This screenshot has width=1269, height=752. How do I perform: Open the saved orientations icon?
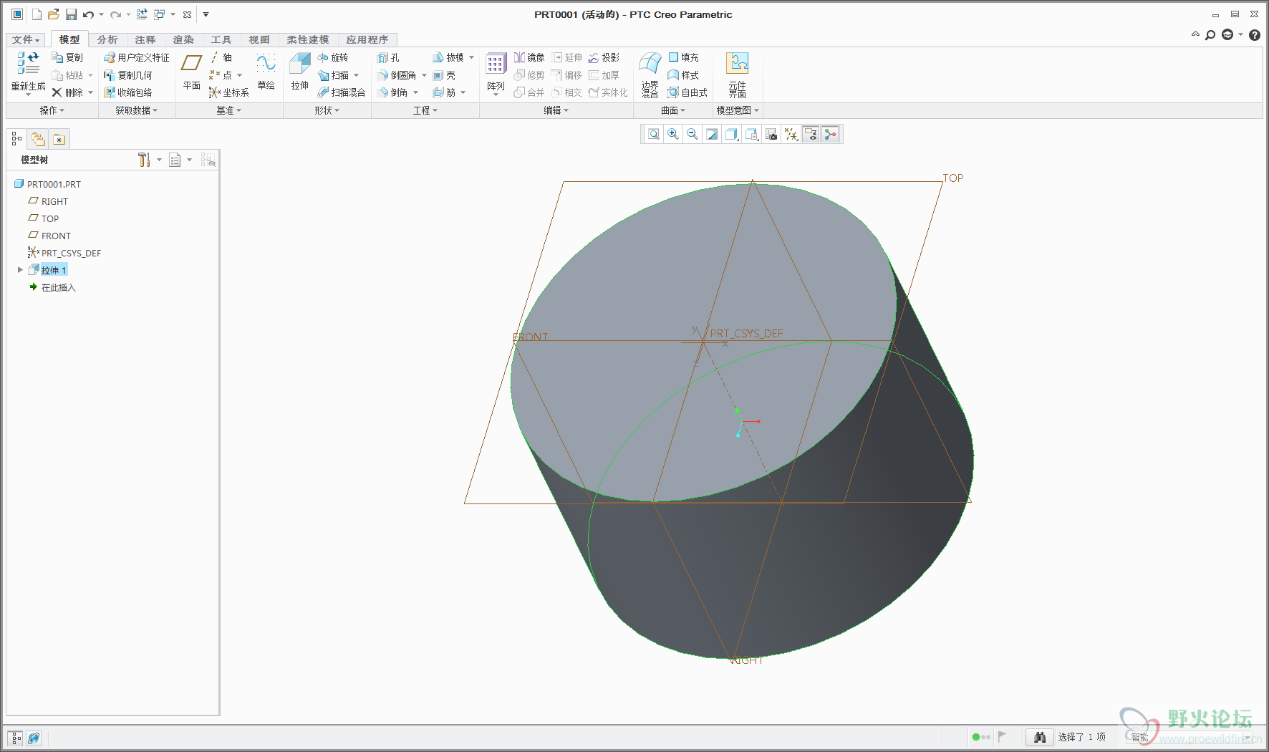[751, 134]
